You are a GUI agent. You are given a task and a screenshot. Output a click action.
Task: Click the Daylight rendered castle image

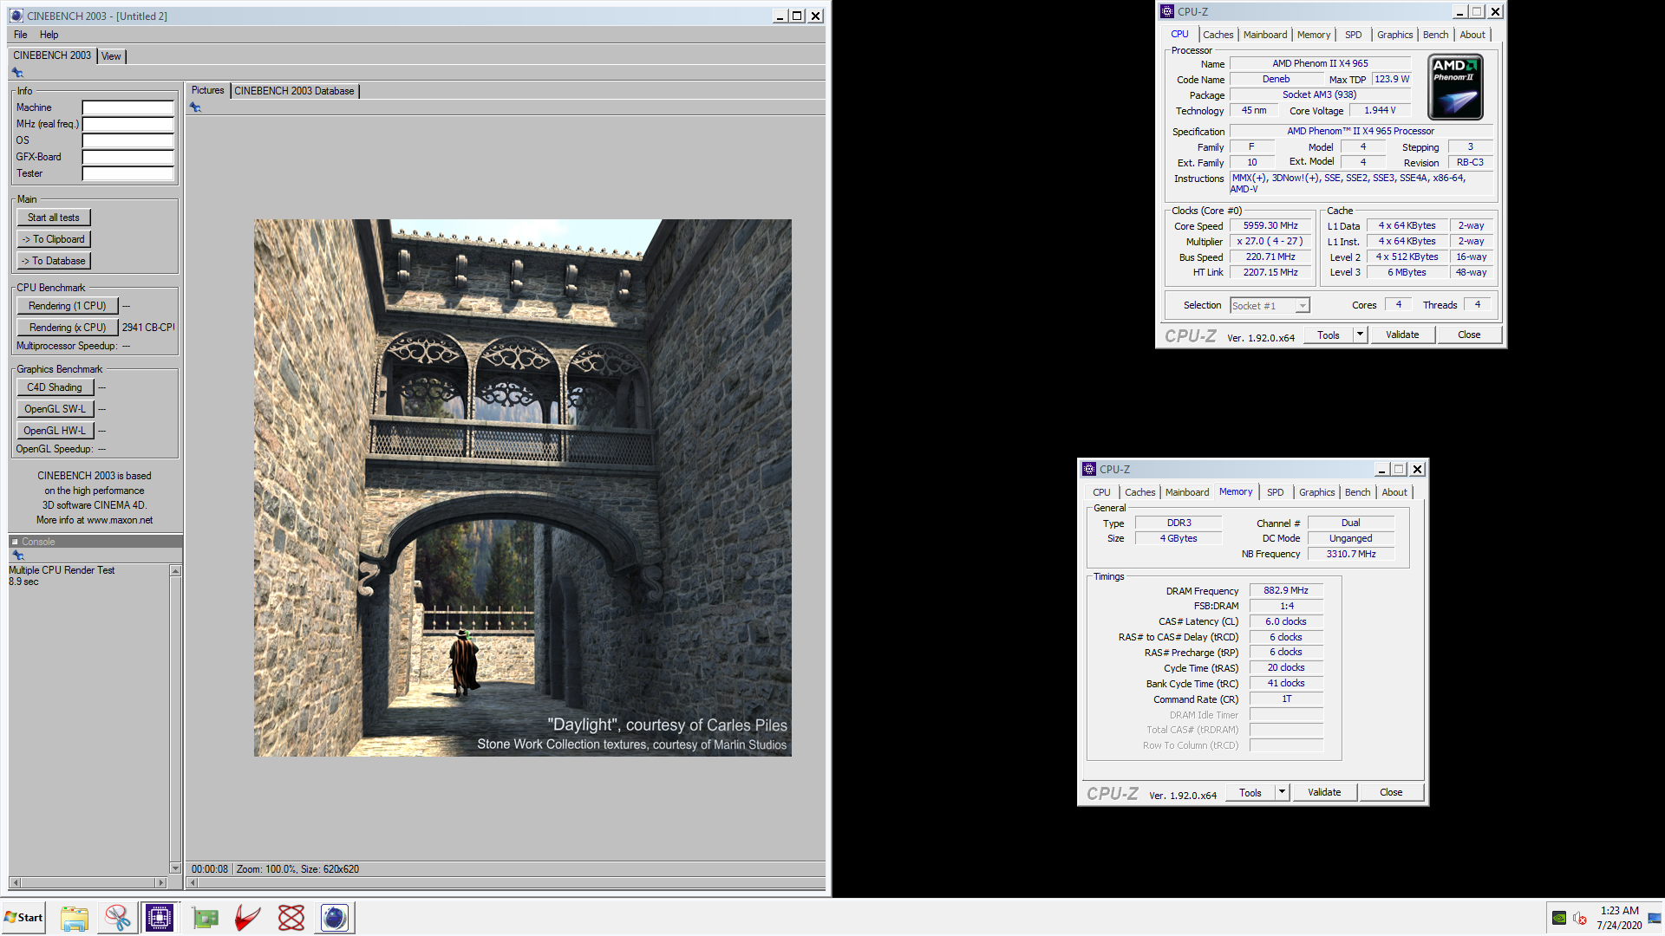coord(522,488)
